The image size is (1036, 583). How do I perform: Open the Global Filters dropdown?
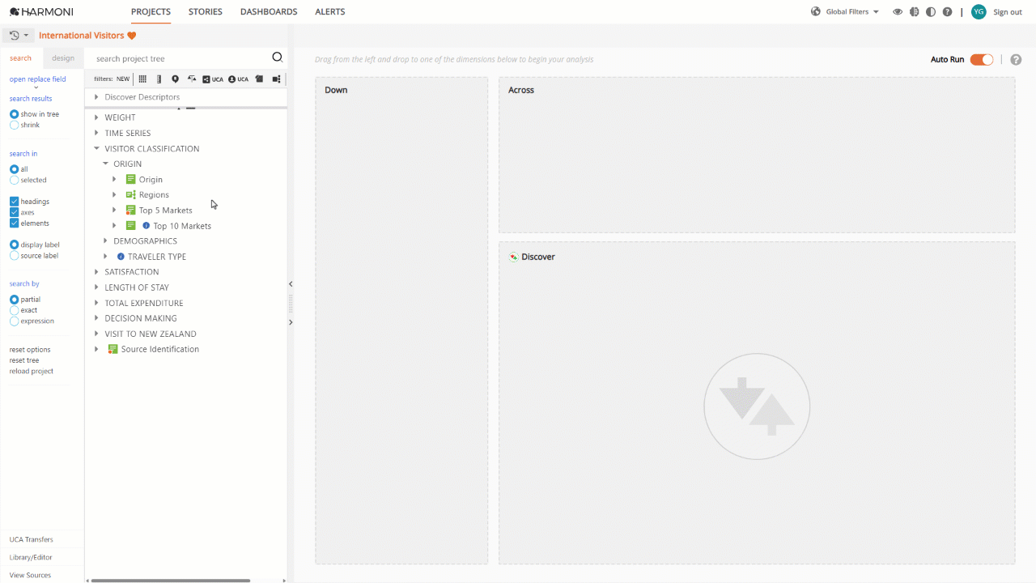[x=852, y=12]
